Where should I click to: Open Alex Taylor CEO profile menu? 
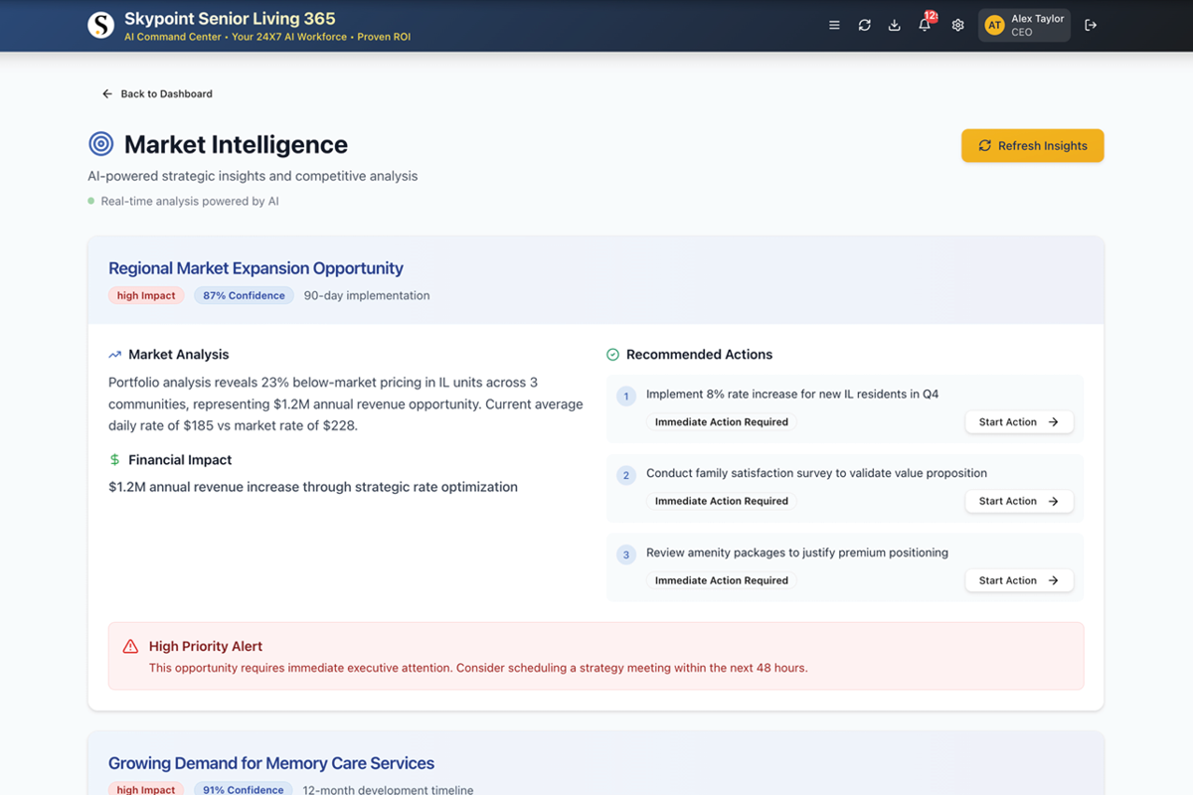click(1024, 26)
